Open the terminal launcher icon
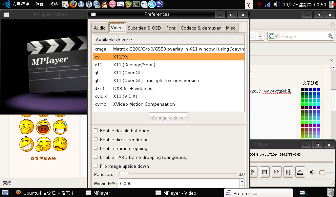The width and height of the screenshot is (336, 197). click(136, 4)
